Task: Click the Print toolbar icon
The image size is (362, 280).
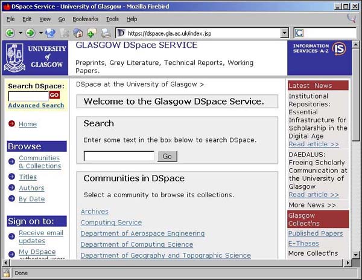Action: 106,33
